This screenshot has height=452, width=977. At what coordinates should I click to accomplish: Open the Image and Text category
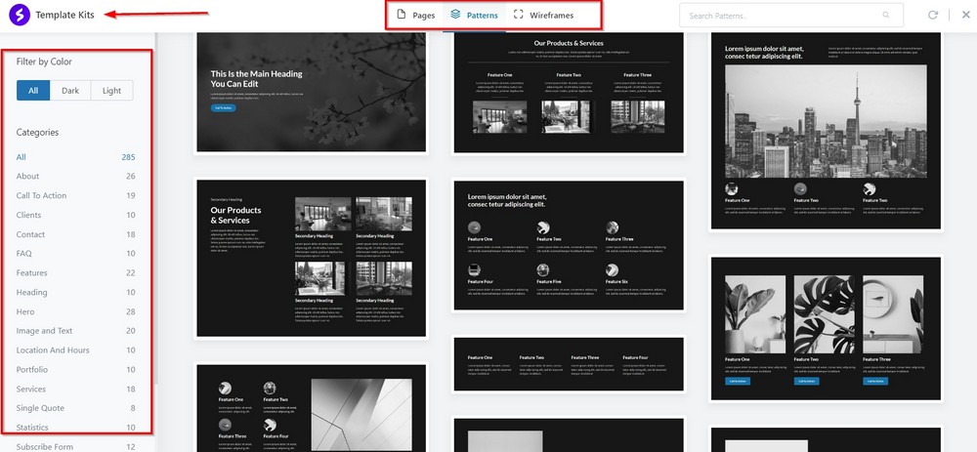[75, 331]
